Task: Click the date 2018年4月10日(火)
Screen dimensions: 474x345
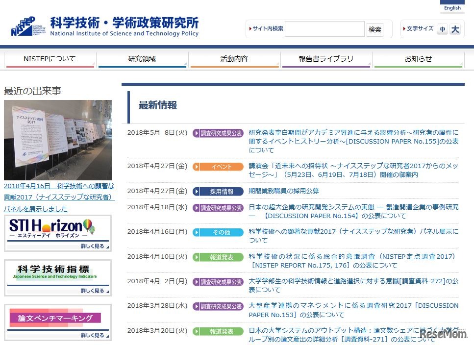Action: 157,256
